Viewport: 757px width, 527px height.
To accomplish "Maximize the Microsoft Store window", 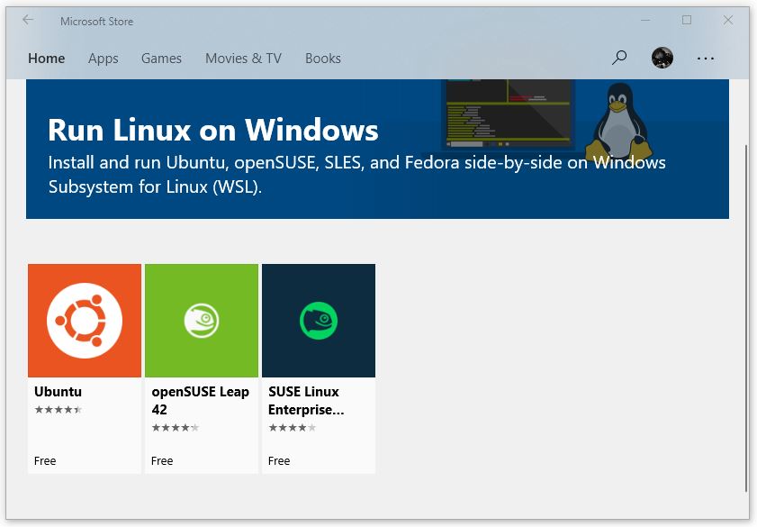I will click(687, 20).
